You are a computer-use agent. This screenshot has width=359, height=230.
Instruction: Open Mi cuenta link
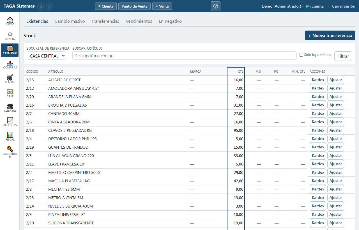315,6
